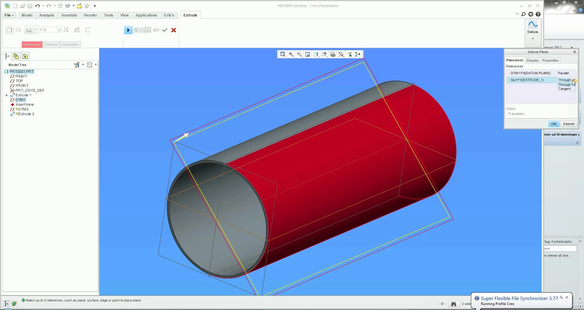Click the View Manager camera icon

[x=333, y=54]
